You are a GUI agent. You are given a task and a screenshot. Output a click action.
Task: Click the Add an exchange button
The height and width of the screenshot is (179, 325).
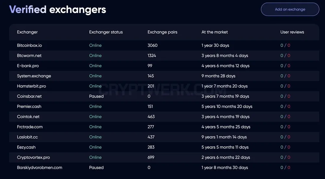[x=290, y=9]
